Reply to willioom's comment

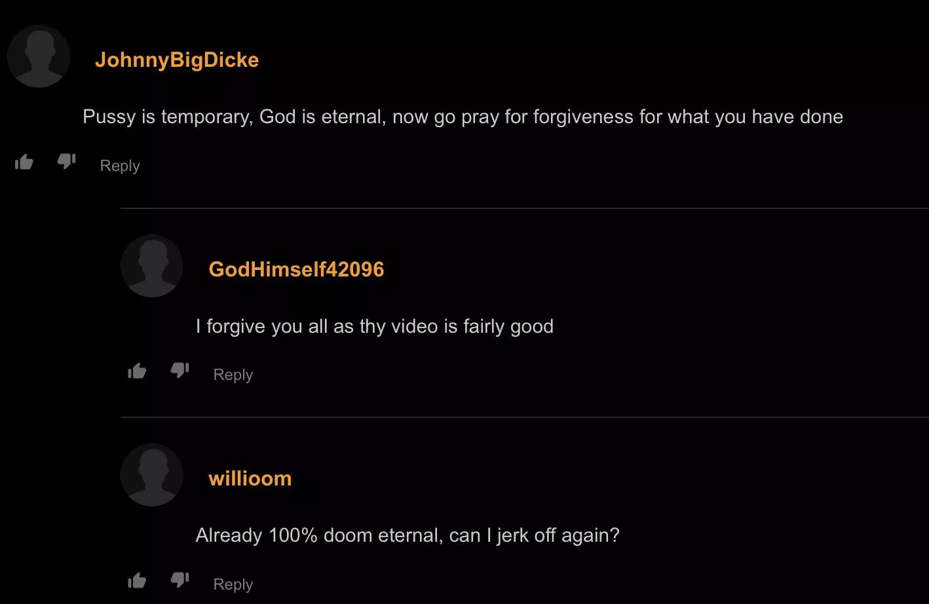coord(233,584)
